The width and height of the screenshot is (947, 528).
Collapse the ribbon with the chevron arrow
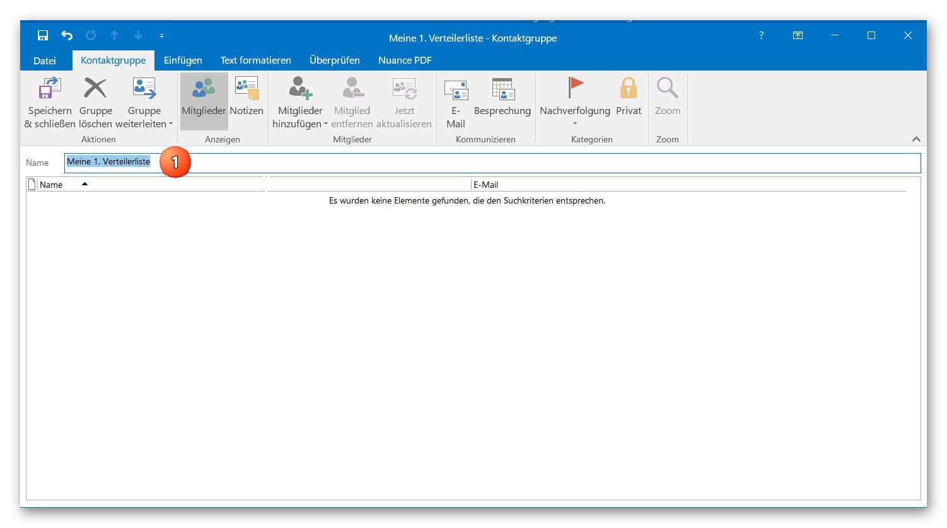tap(916, 139)
